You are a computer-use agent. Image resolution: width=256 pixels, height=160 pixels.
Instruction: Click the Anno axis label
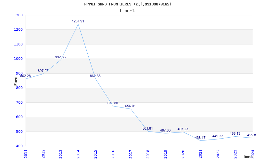pyautogui.click(x=248, y=157)
